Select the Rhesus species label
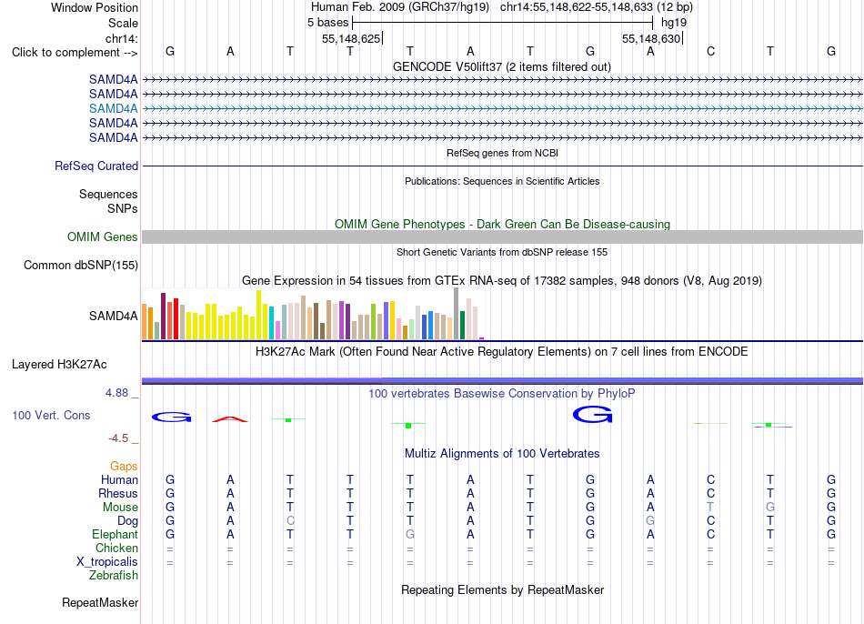Image resolution: width=864 pixels, height=624 pixels. click(x=118, y=493)
